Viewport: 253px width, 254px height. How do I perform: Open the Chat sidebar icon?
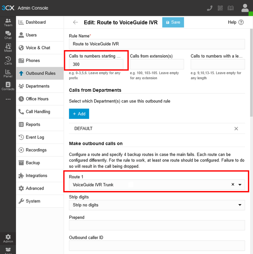click(x=8, y=35)
